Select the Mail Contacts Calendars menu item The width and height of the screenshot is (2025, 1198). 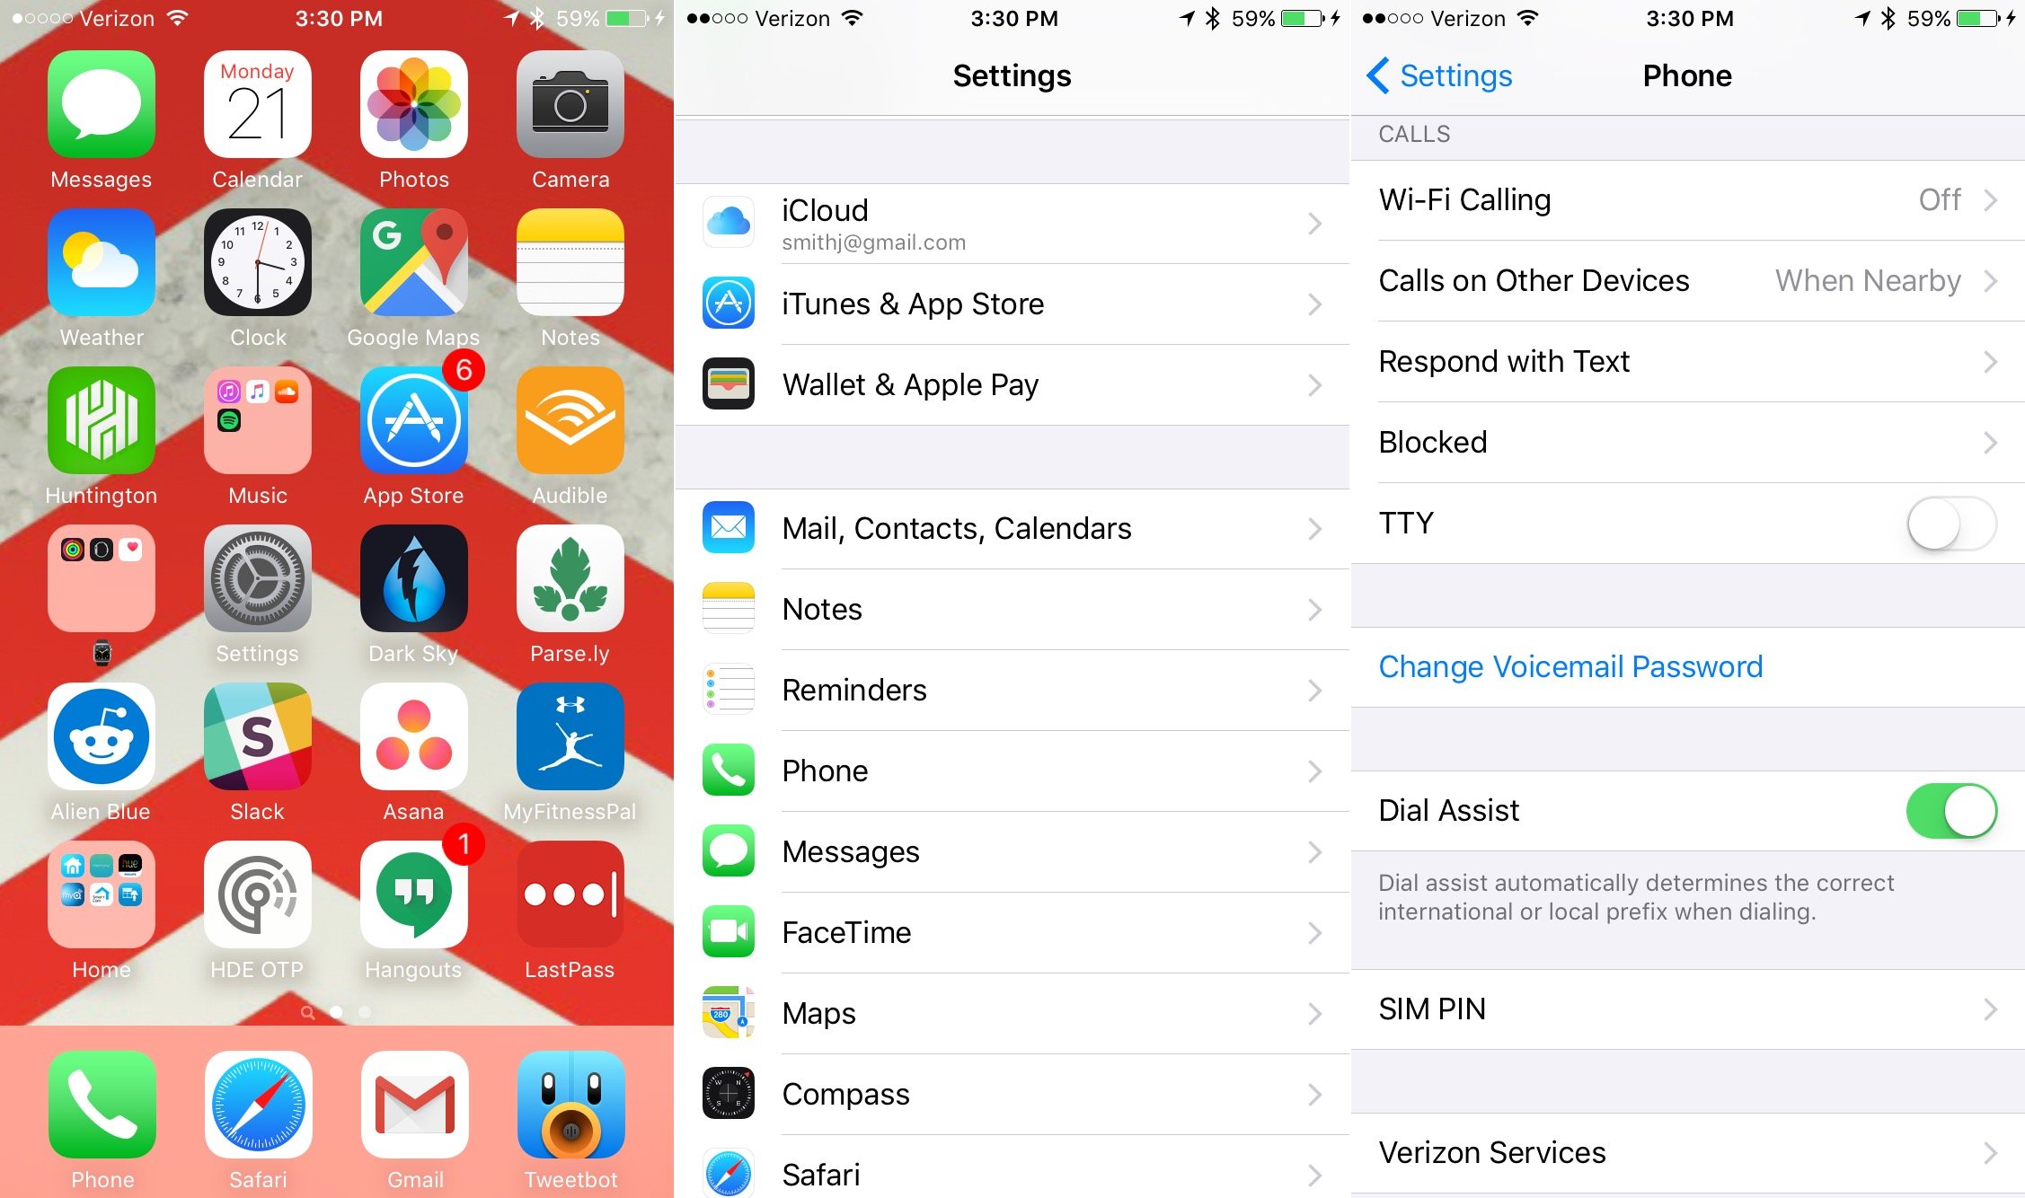tap(1012, 528)
